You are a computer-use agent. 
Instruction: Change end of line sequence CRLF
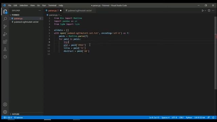point(181,118)
